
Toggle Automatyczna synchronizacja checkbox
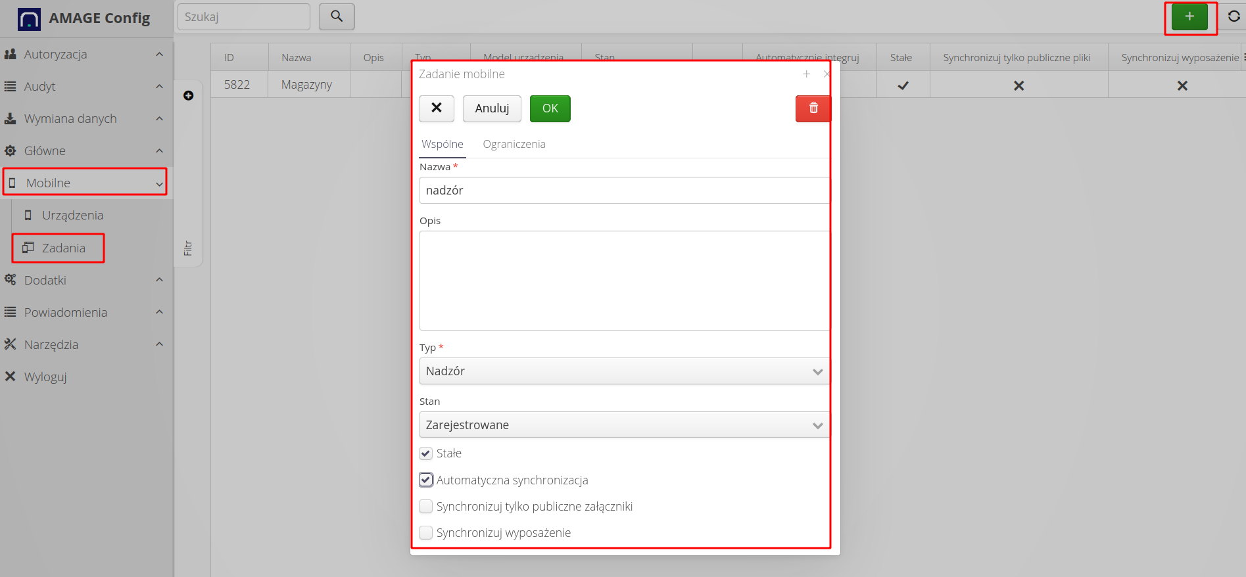426,480
